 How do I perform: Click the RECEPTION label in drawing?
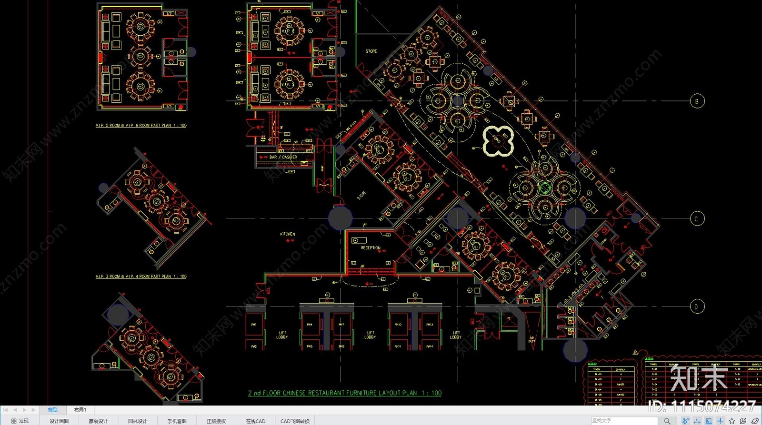point(371,248)
